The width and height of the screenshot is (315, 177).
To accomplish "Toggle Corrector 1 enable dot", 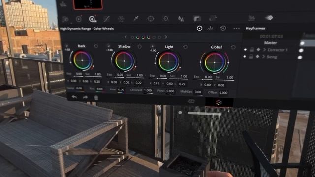I will (x=245, y=49).
